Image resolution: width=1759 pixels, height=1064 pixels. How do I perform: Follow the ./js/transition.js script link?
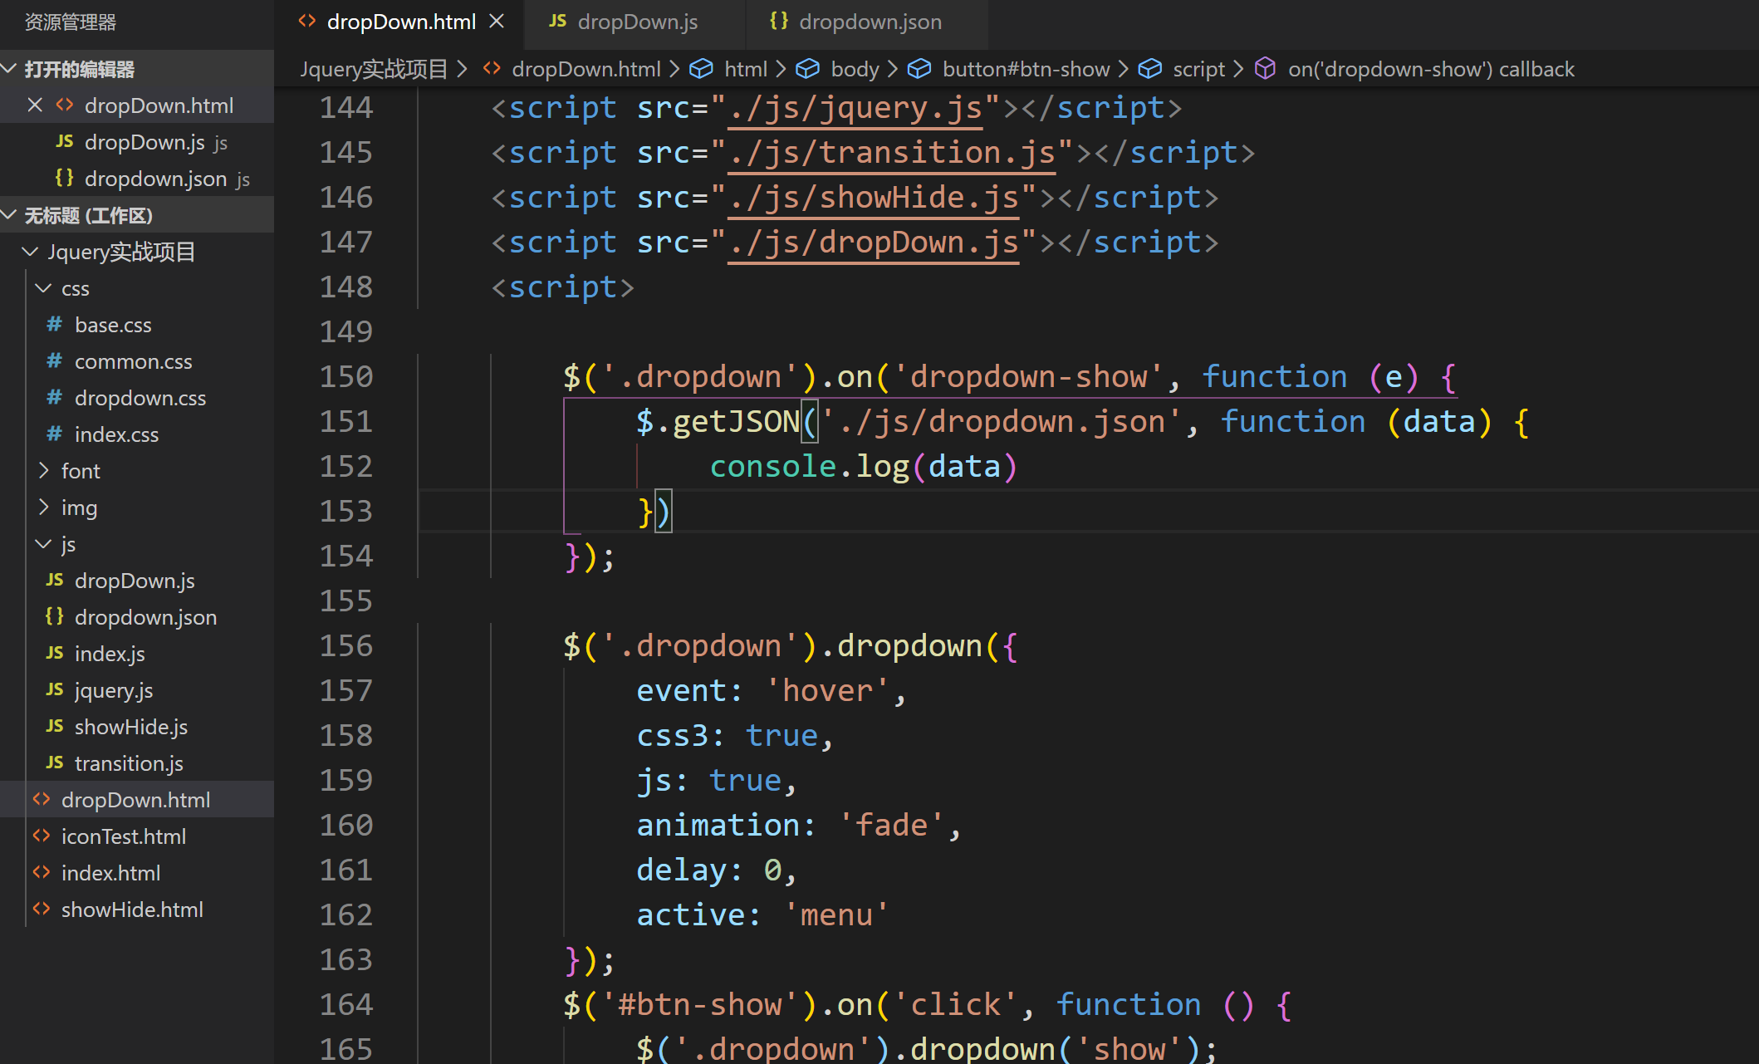(x=892, y=153)
